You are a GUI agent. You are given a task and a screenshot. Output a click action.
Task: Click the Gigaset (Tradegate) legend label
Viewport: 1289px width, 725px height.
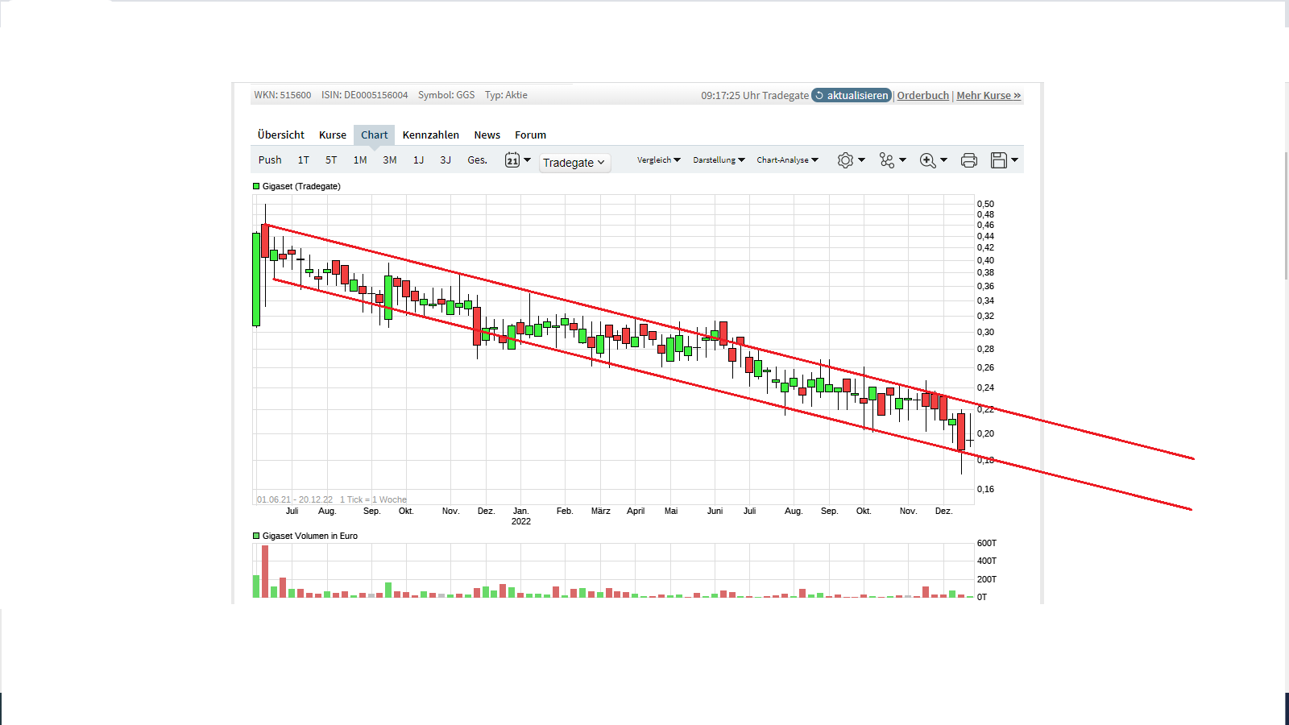coord(301,186)
